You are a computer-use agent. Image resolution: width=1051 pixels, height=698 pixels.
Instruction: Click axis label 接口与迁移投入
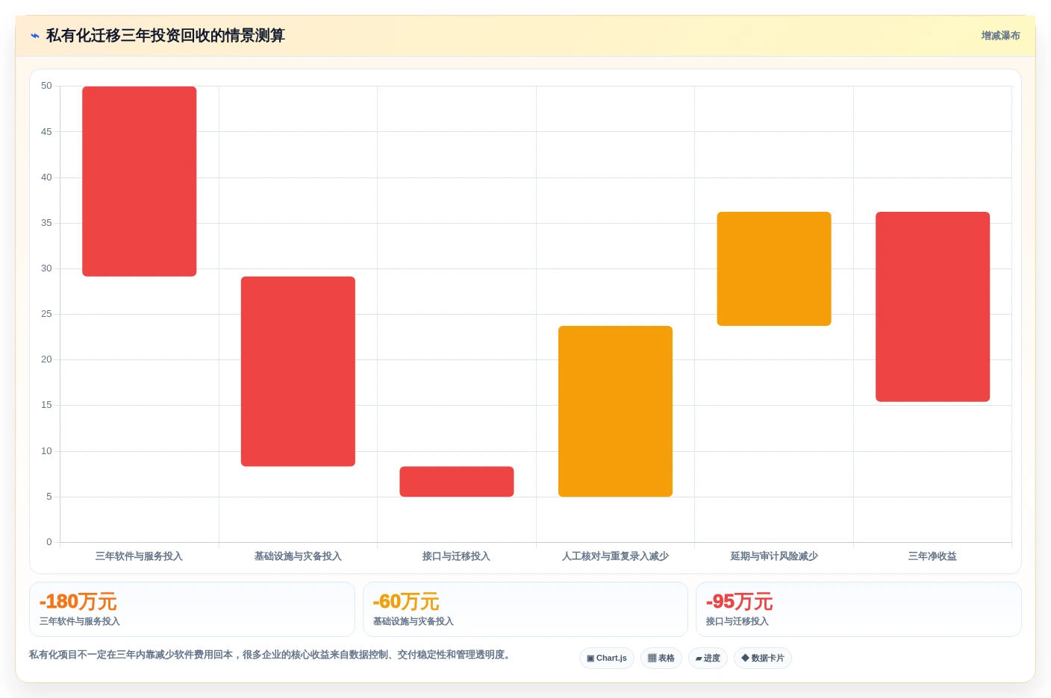coord(456,556)
